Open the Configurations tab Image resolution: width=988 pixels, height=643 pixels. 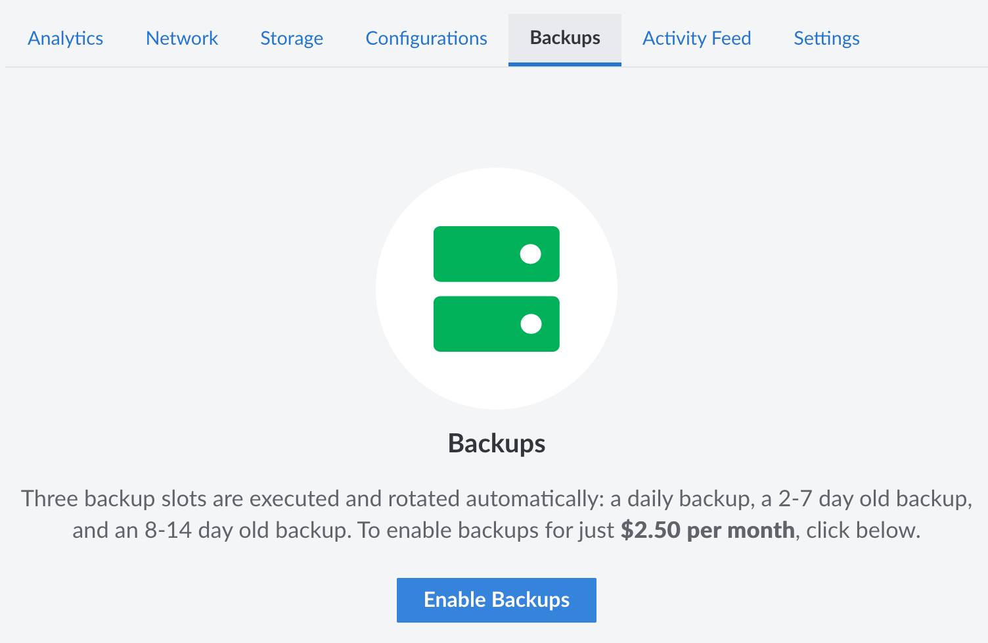tap(426, 38)
